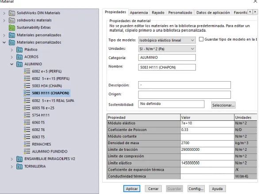Click material icon for 6082 5<e<15 REAL SAPA
This screenshot has width=260, height=194.
[x=27, y=101]
